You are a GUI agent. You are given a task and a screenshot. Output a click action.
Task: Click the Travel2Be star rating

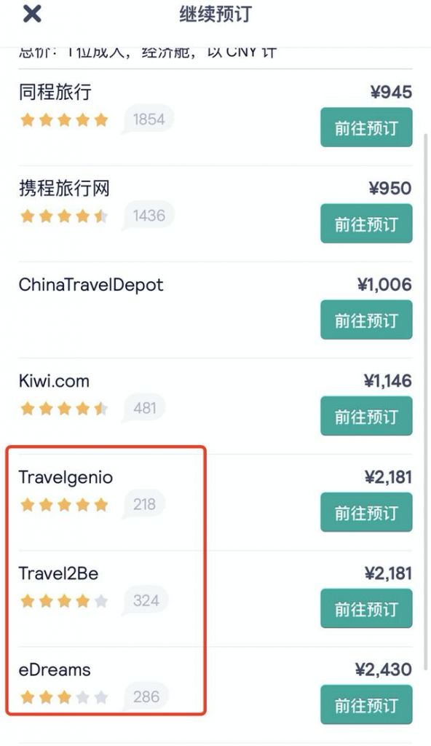(x=64, y=601)
